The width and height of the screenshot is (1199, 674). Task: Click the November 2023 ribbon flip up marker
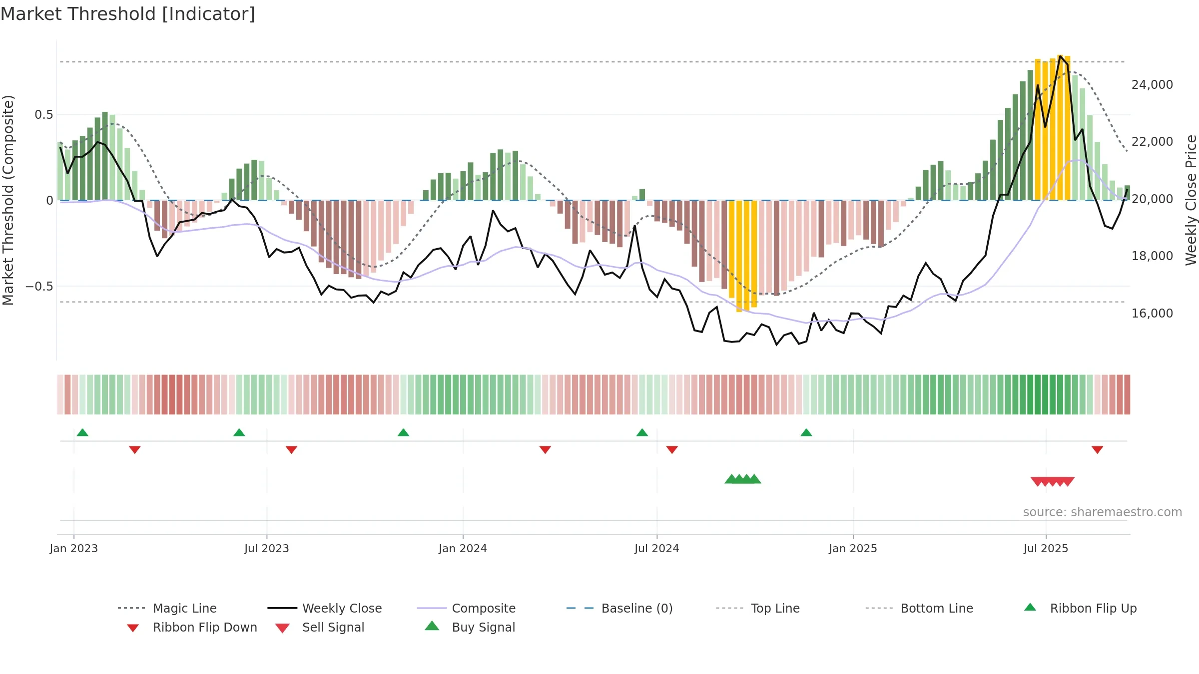pyautogui.click(x=403, y=432)
